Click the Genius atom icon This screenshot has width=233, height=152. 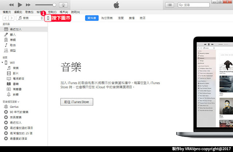click(6, 107)
